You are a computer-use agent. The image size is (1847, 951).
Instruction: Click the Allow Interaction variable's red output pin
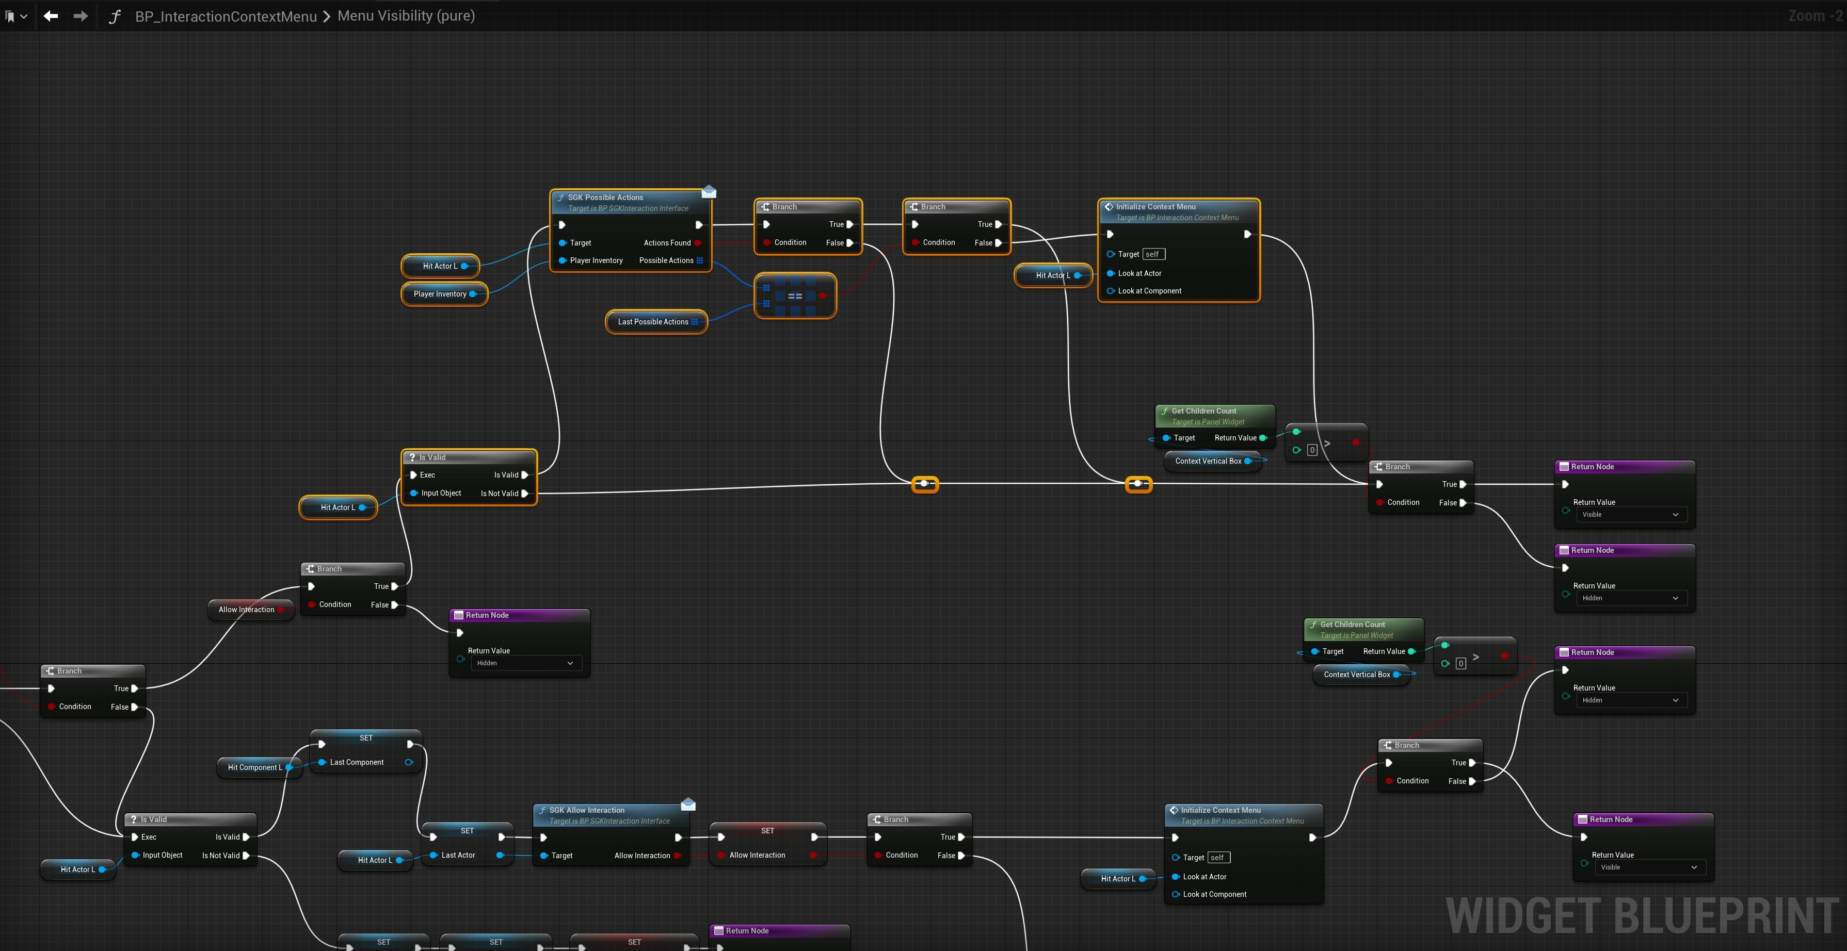(x=281, y=610)
